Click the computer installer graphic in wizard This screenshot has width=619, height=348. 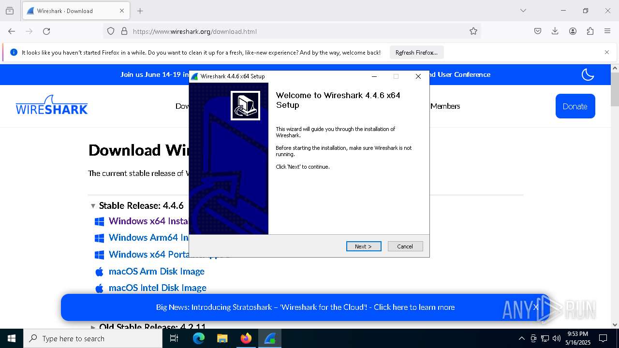(245, 105)
